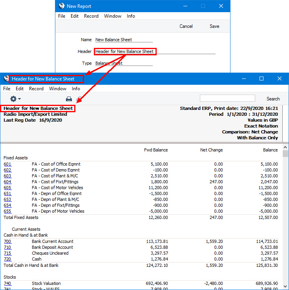Close the New Report window
This screenshot has width=289, height=290.
(221, 6)
